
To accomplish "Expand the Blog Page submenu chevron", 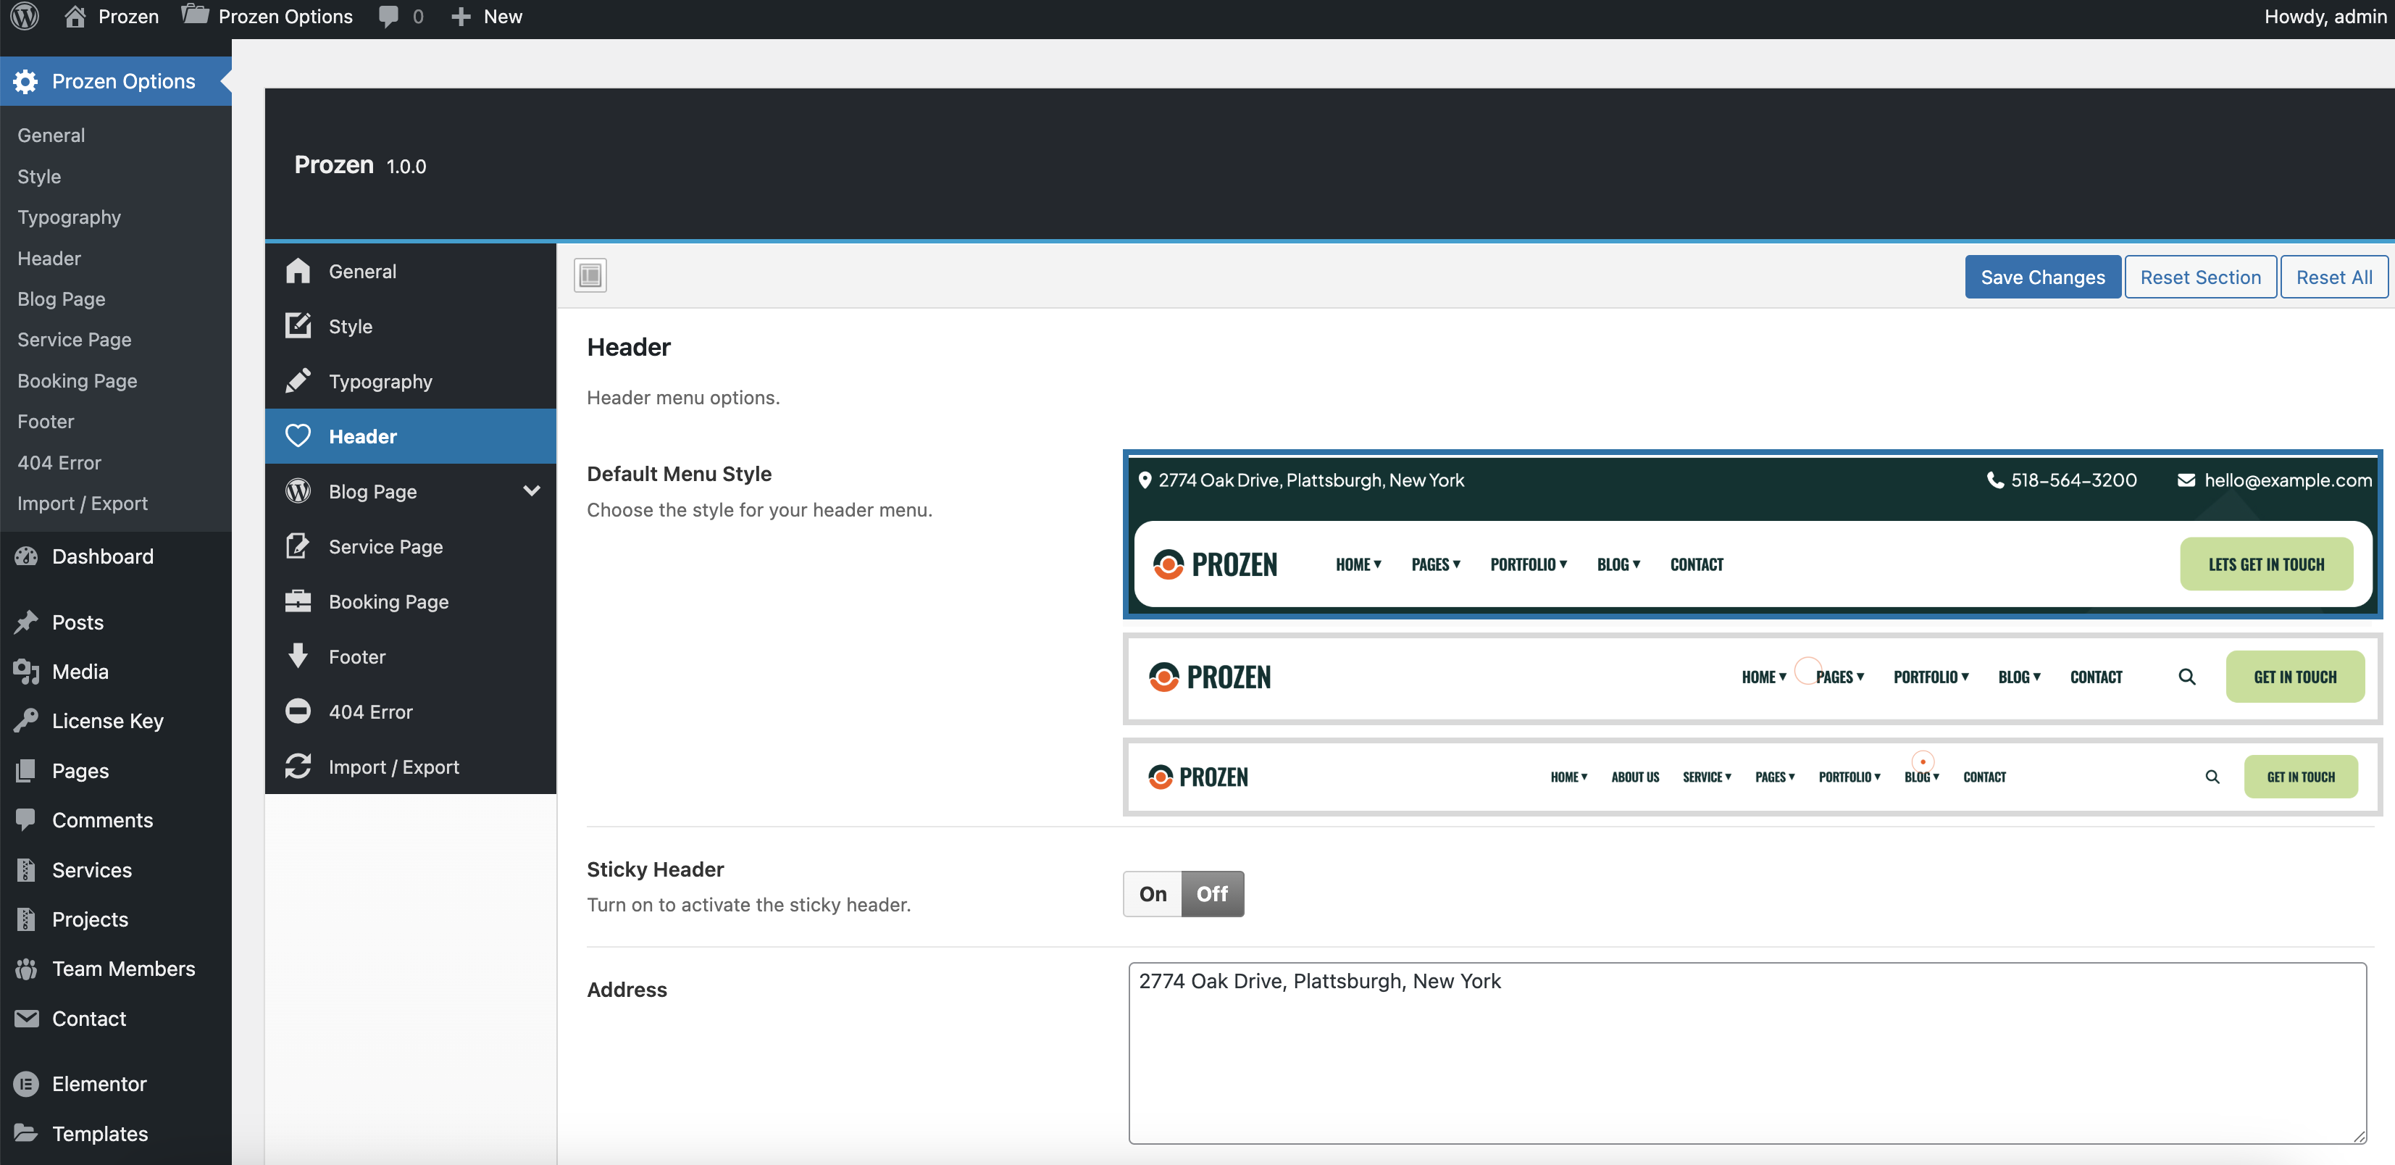I will 531,491.
